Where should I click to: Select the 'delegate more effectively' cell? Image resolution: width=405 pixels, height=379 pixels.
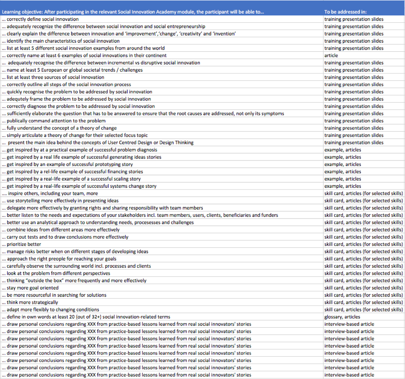[x=162, y=208]
